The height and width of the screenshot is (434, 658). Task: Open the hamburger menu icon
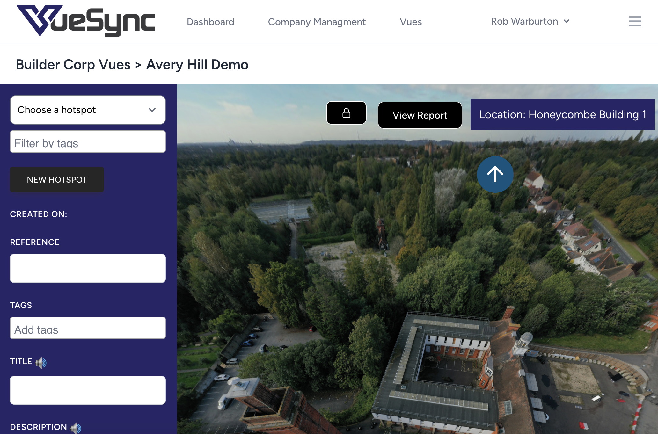pos(635,21)
